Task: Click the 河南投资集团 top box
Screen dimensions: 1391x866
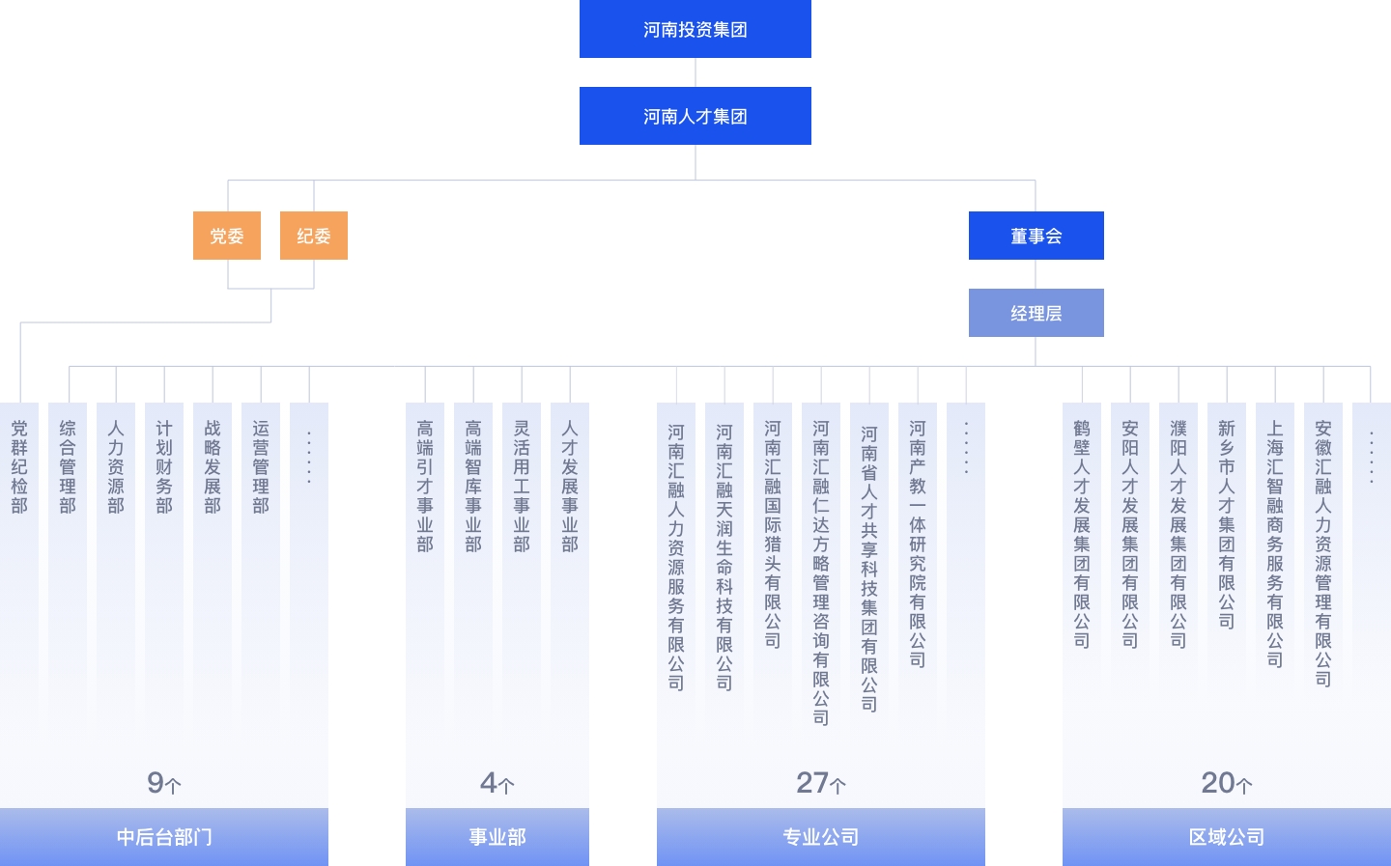Action: [x=695, y=29]
